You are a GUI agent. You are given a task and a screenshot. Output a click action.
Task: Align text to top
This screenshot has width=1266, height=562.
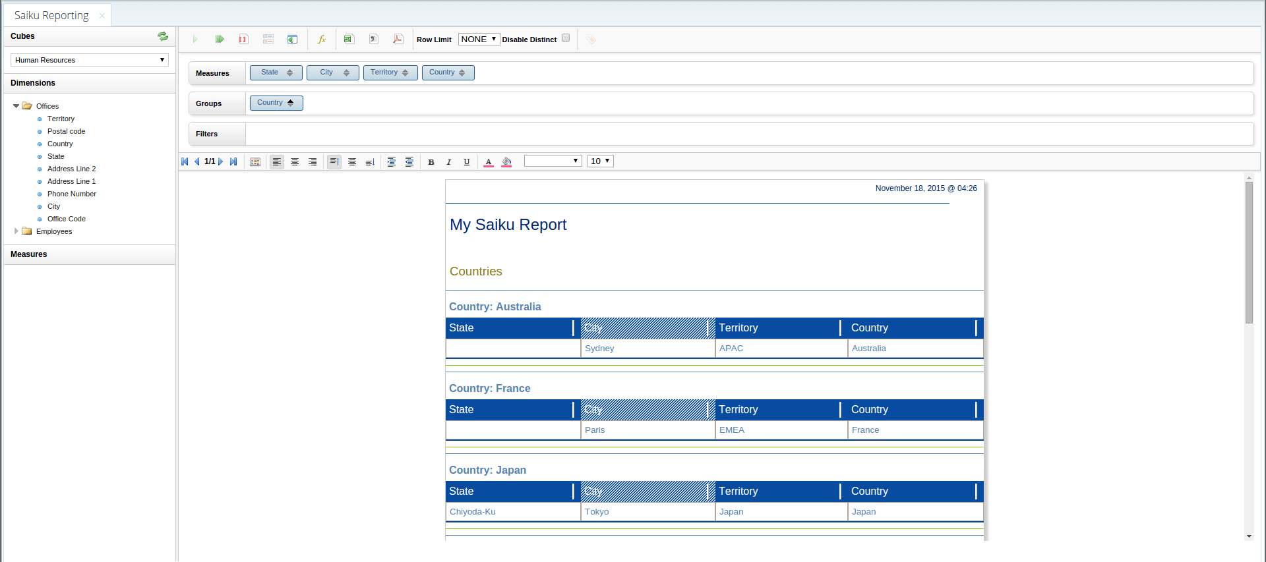(x=334, y=161)
